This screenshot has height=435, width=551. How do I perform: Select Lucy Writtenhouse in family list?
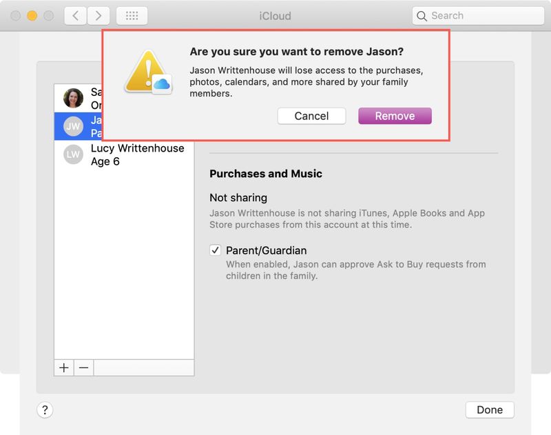(x=124, y=154)
